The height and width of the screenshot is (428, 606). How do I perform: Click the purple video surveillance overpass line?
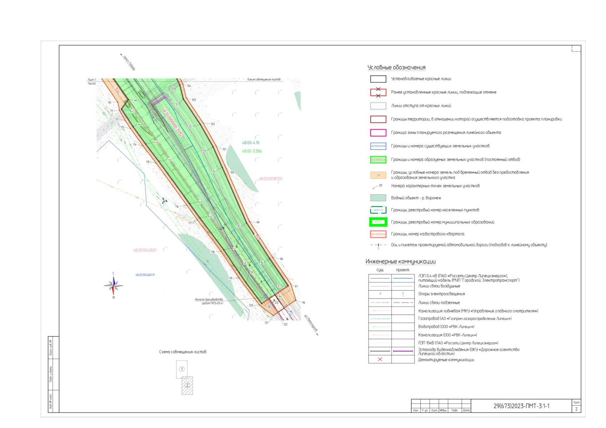403,351
